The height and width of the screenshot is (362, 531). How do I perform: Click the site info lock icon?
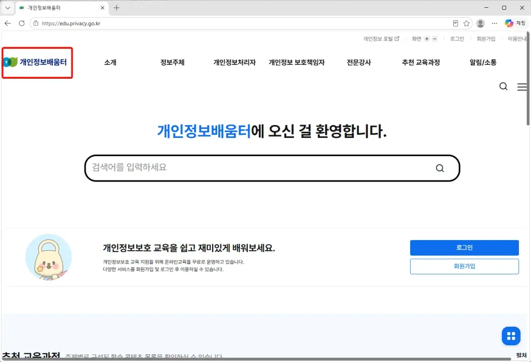tap(36, 23)
